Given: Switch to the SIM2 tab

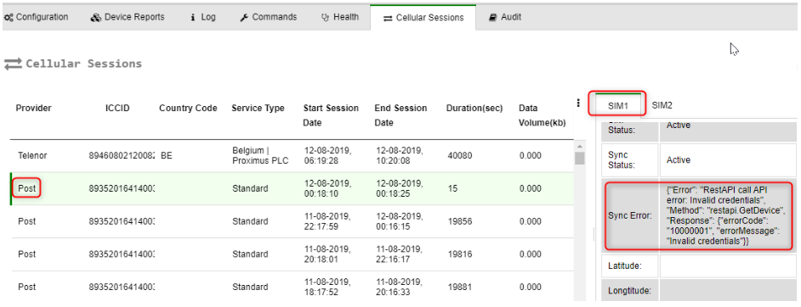Looking at the screenshot, I should [x=662, y=105].
